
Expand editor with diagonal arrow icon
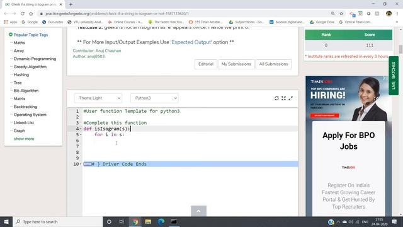290,98
